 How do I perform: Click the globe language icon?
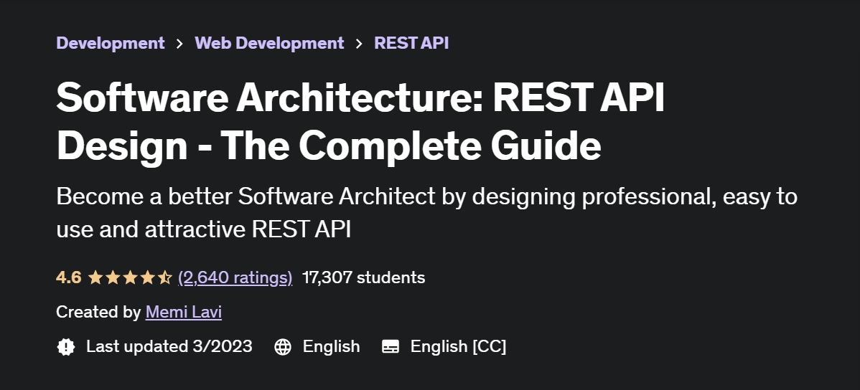point(283,347)
